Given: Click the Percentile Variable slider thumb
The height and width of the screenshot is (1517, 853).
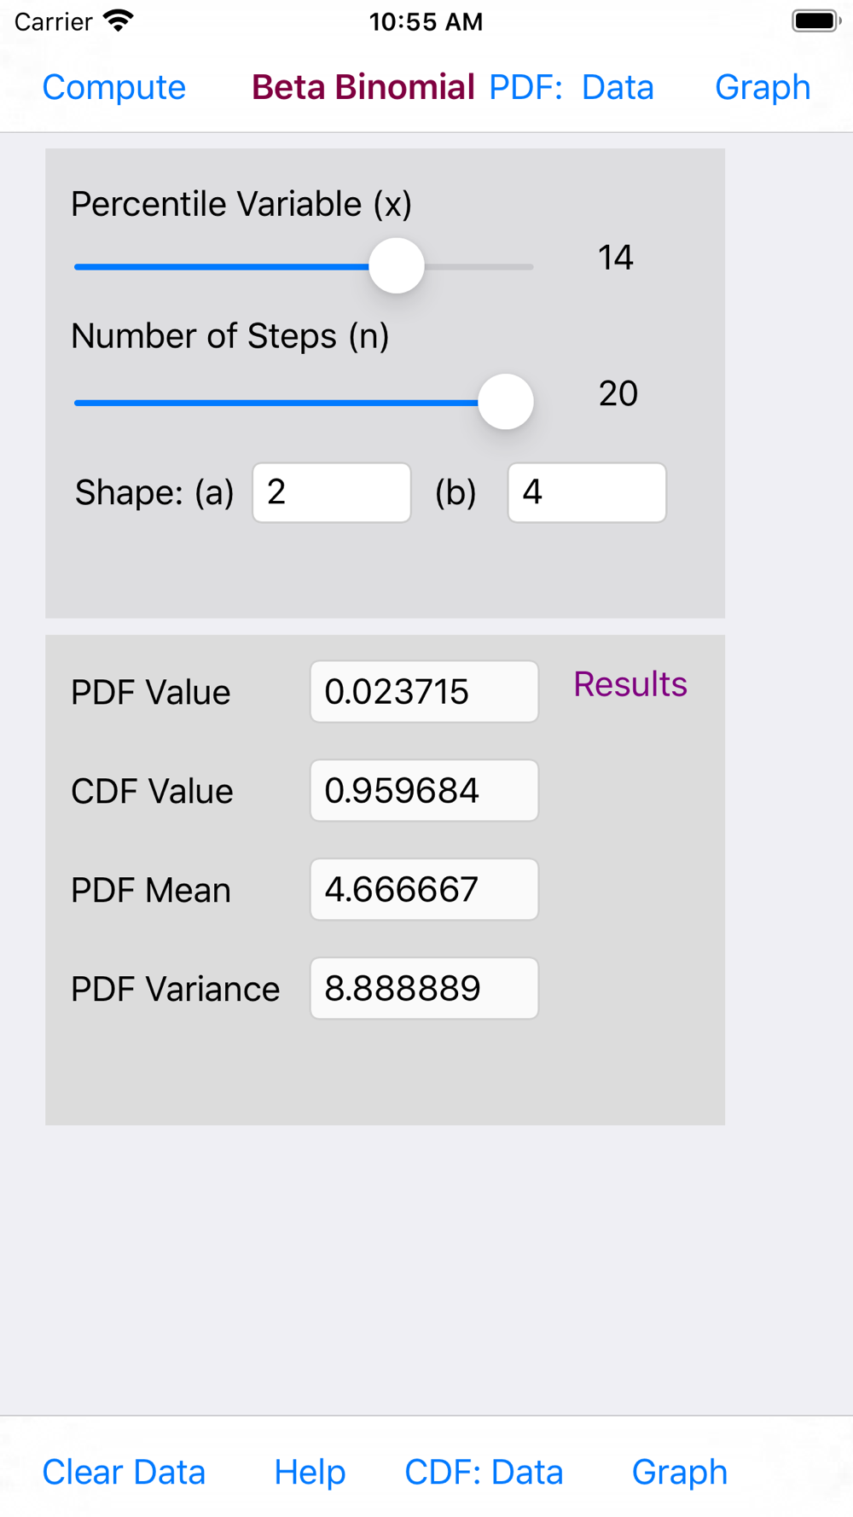Looking at the screenshot, I should (397, 266).
